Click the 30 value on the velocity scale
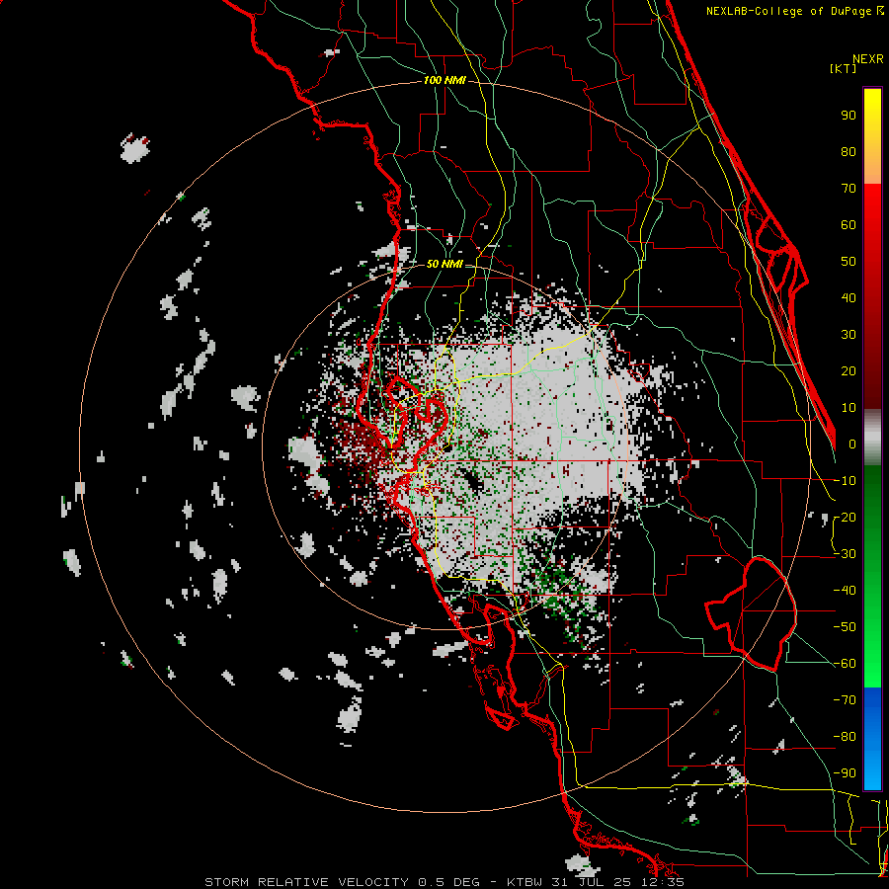Viewport: 889px width, 889px height. click(849, 335)
